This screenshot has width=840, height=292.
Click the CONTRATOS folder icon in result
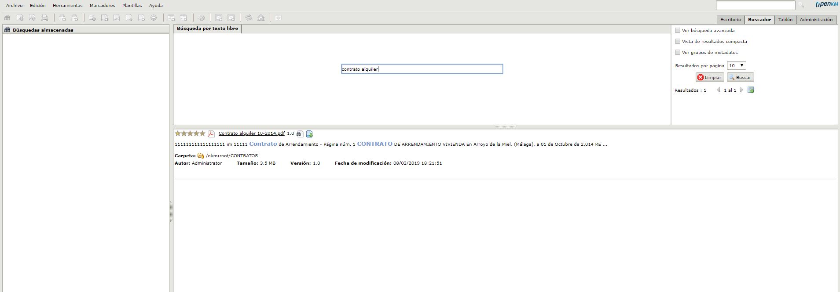tap(201, 155)
